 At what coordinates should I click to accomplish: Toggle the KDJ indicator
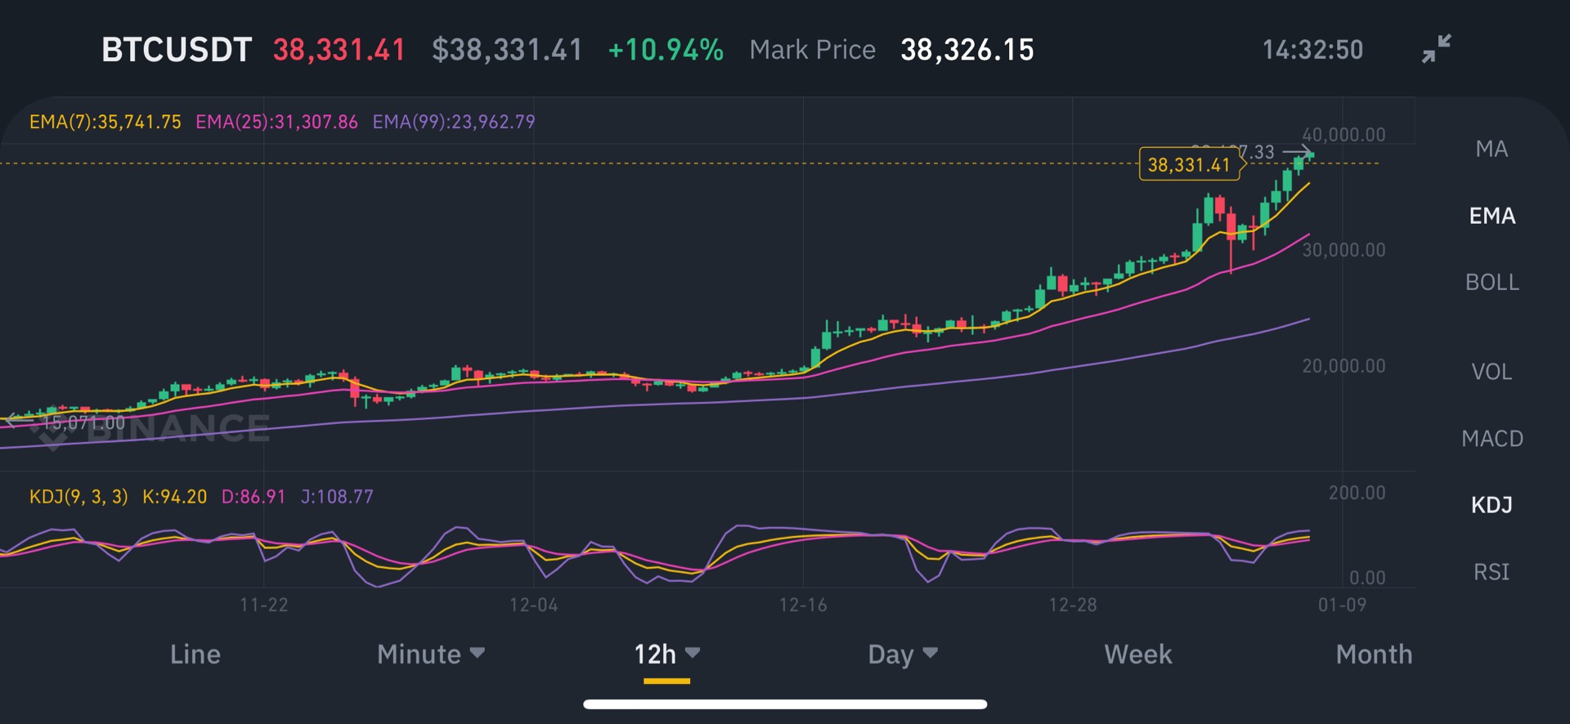[1491, 505]
